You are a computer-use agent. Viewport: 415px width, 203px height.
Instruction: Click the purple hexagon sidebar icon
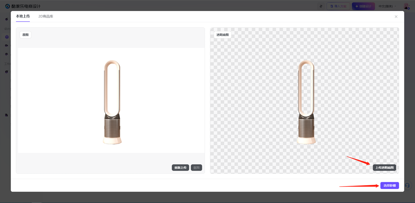tap(7, 37)
